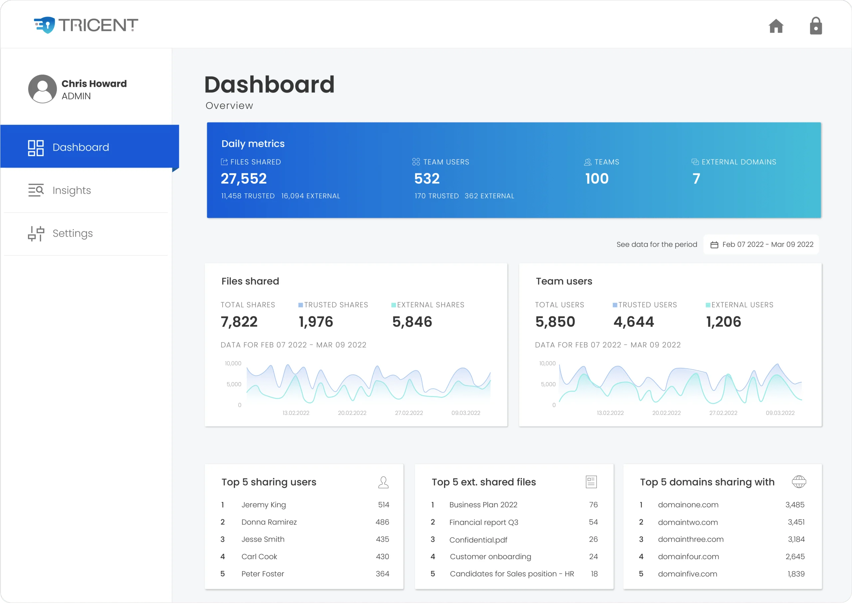Click the Dashboard grid icon in sidebar
Screen dimensions: 852x604
click(36, 148)
